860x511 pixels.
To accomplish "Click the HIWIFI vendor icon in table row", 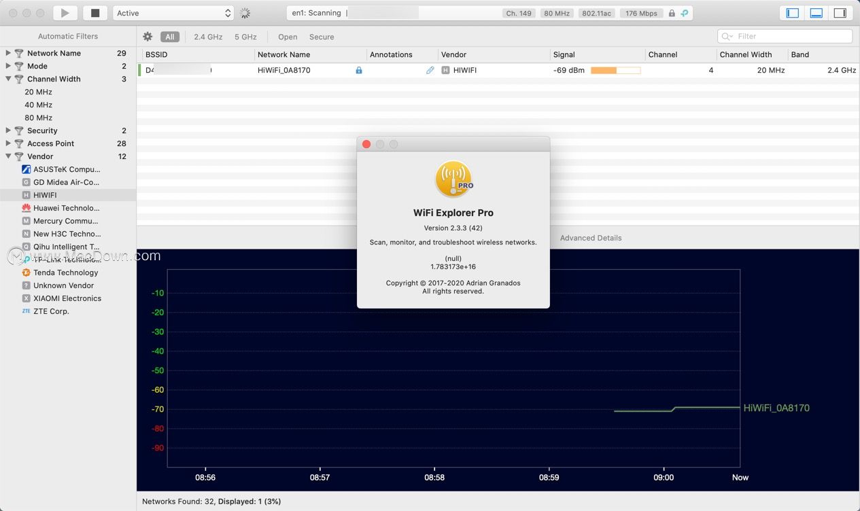I will pos(446,70).
